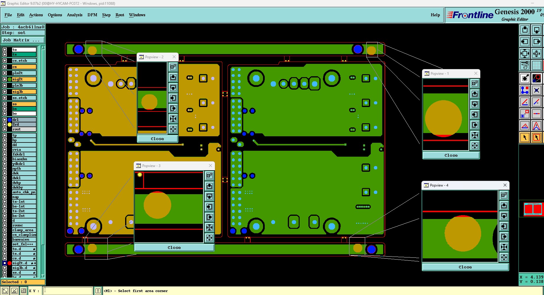Open the Windows menu
The width and height of the screenshot is (544, 295).
click(x=137, y=15)
